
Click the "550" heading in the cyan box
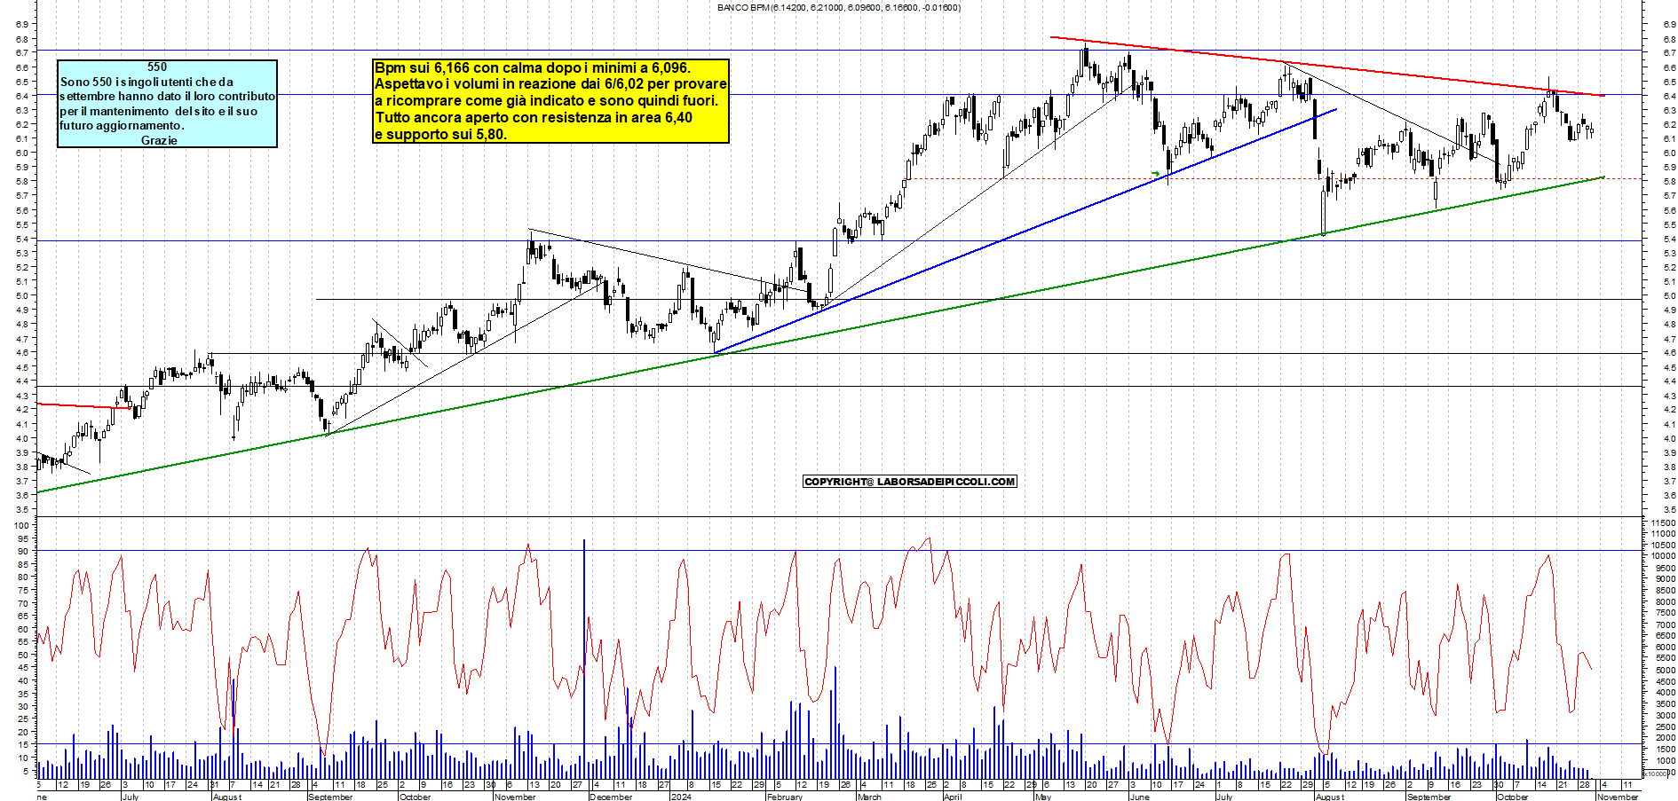tap(157, 67)
